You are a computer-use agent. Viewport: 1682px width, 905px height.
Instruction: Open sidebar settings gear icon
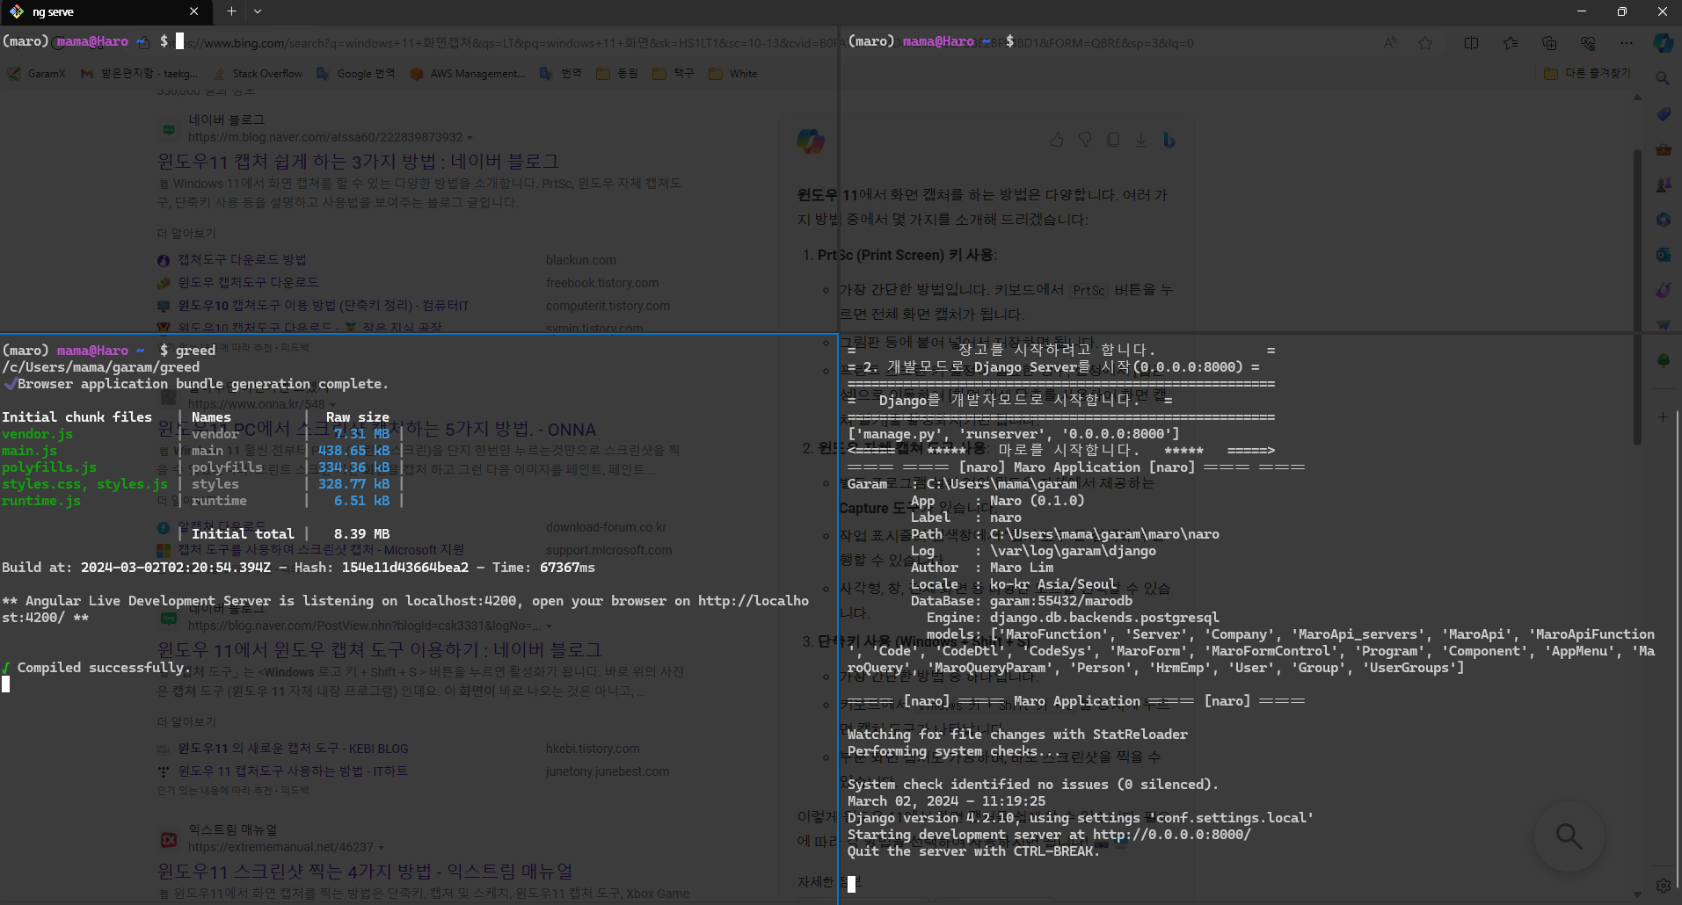[x=1663, y=886]
